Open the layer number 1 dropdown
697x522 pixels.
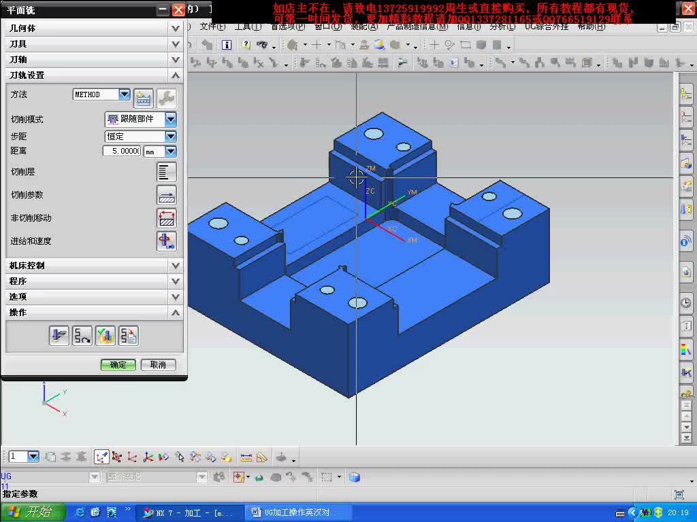point(33,456)
